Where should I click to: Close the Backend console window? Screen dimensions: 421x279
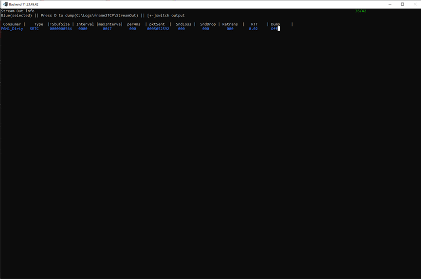(x=415, y=4)
